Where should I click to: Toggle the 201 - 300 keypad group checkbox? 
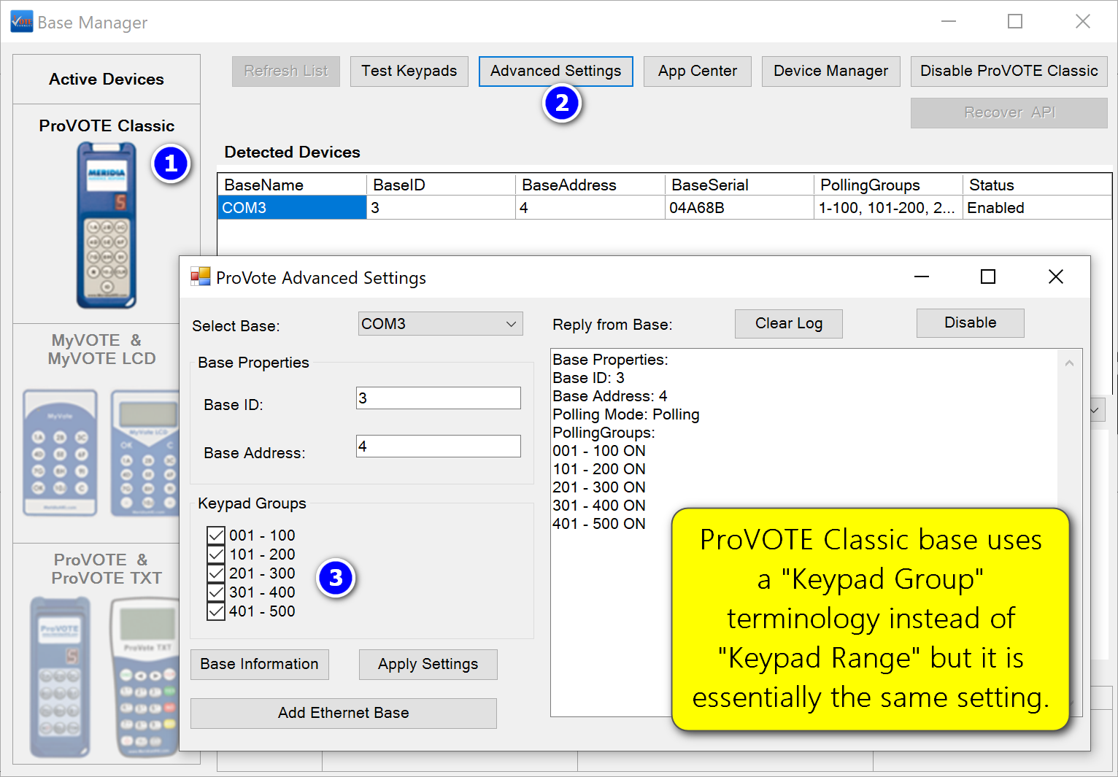[x=216, y=573]
